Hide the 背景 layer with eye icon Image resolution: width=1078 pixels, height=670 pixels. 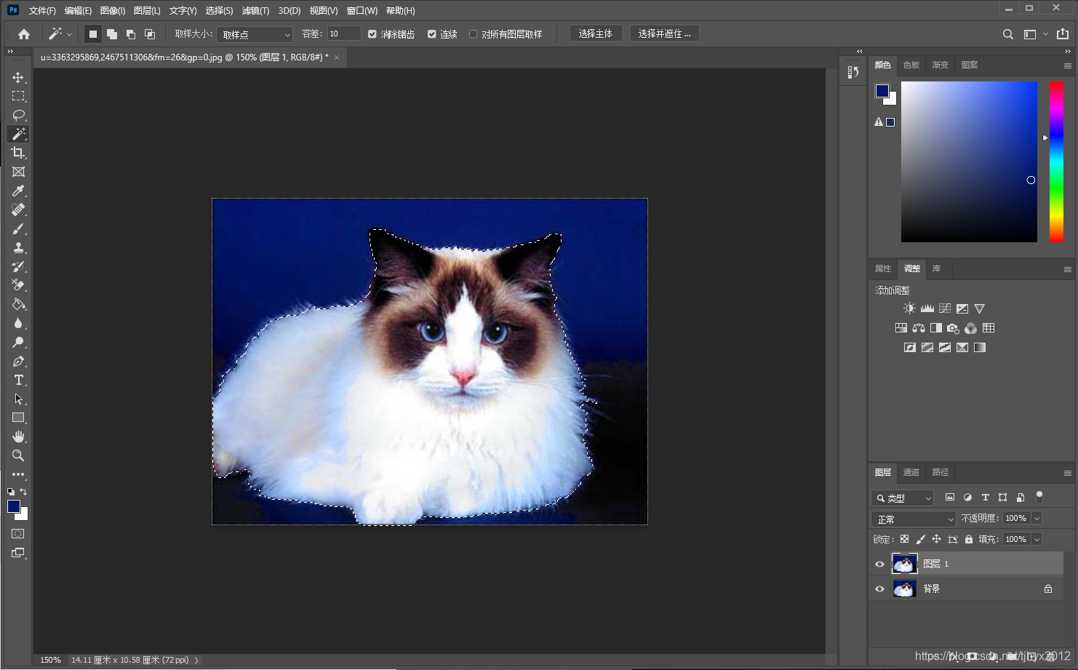click(879, 589)
